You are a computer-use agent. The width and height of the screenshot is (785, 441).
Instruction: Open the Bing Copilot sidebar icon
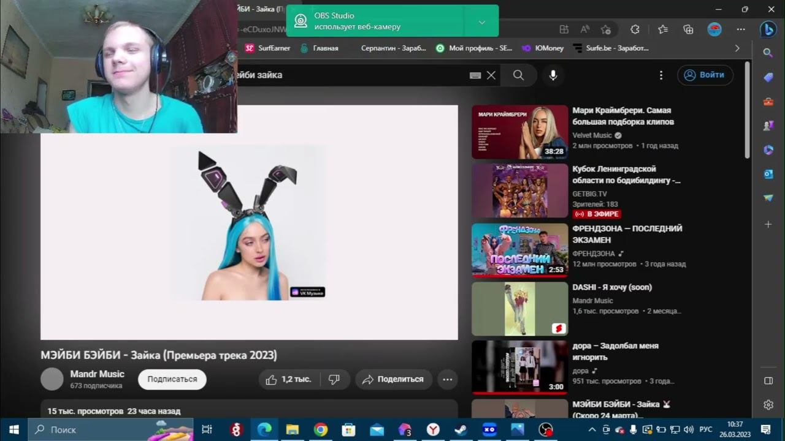pos(768,29)
